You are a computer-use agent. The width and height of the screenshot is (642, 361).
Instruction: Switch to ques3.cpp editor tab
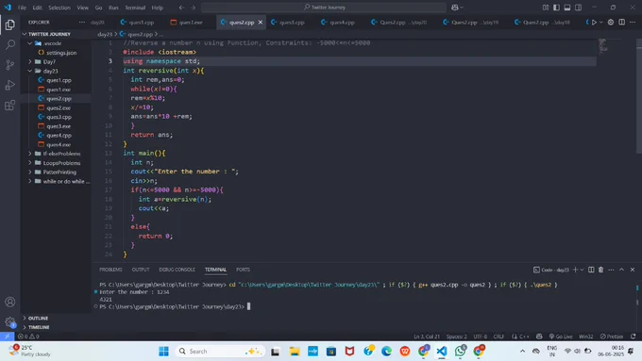tap(288, 23)
